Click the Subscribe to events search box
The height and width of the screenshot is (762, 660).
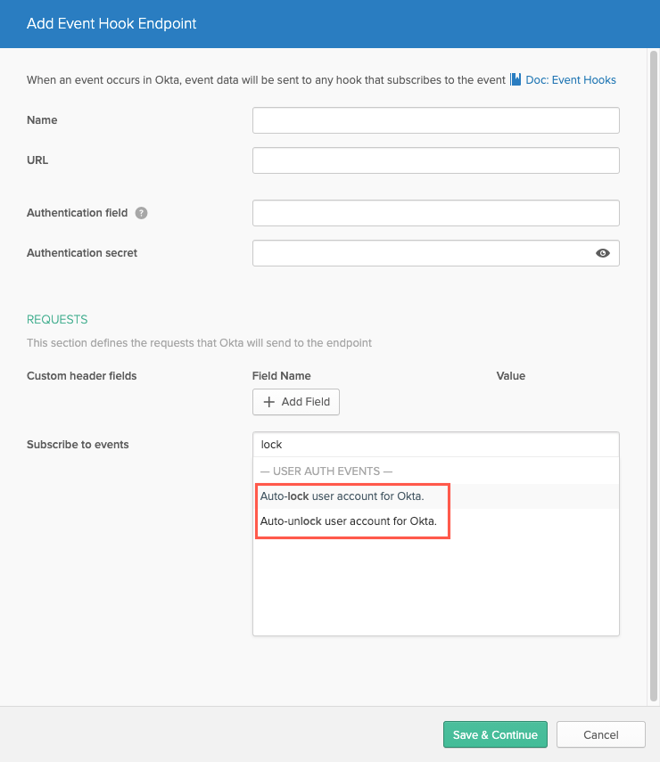click(436, 445)
